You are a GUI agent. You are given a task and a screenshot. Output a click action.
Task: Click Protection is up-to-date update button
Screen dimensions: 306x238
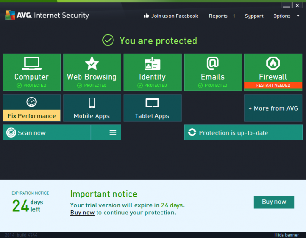243,133
